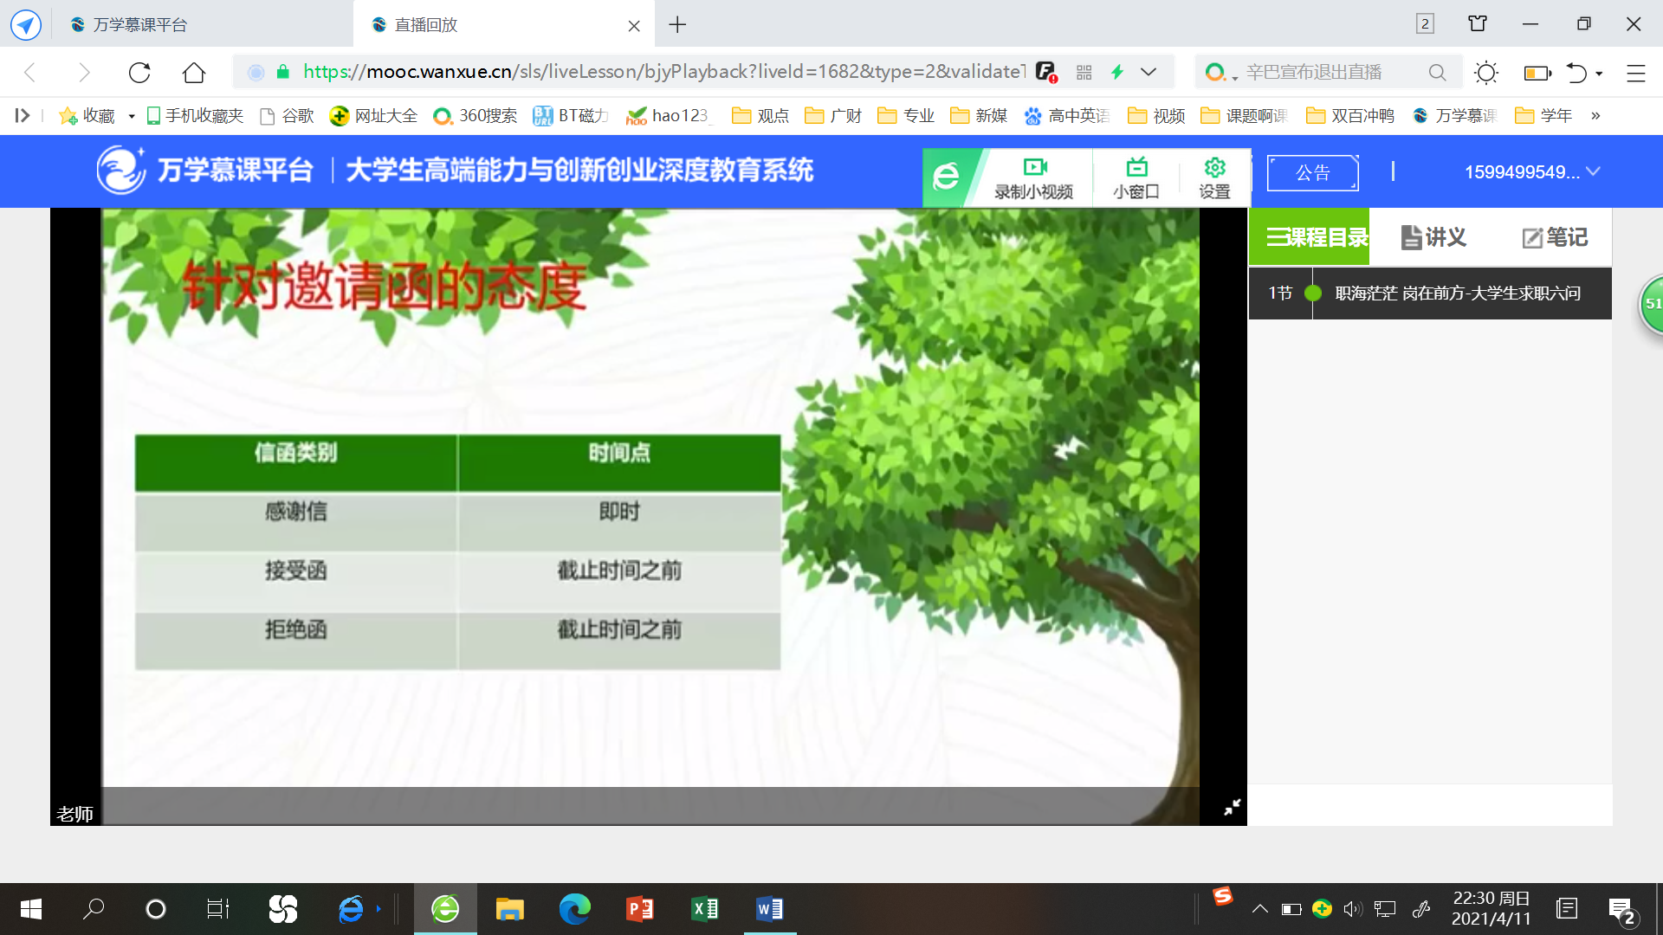Switch to the 讲义 tab

pyautogui.click(x=1433, y=237)
